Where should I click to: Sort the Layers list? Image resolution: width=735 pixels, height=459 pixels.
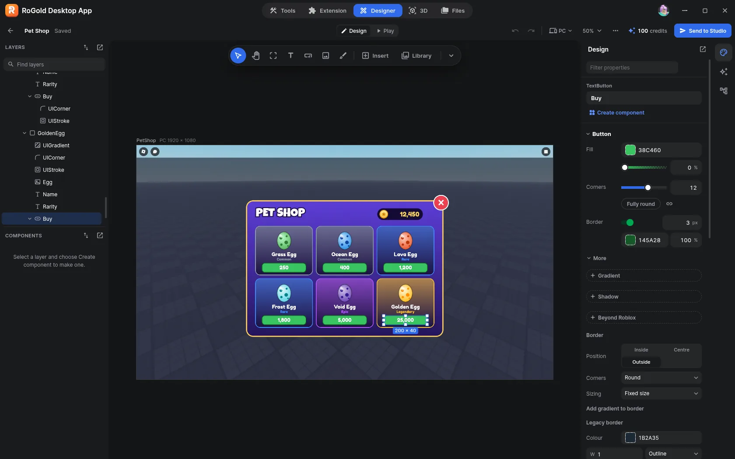(x=86, y=47)
